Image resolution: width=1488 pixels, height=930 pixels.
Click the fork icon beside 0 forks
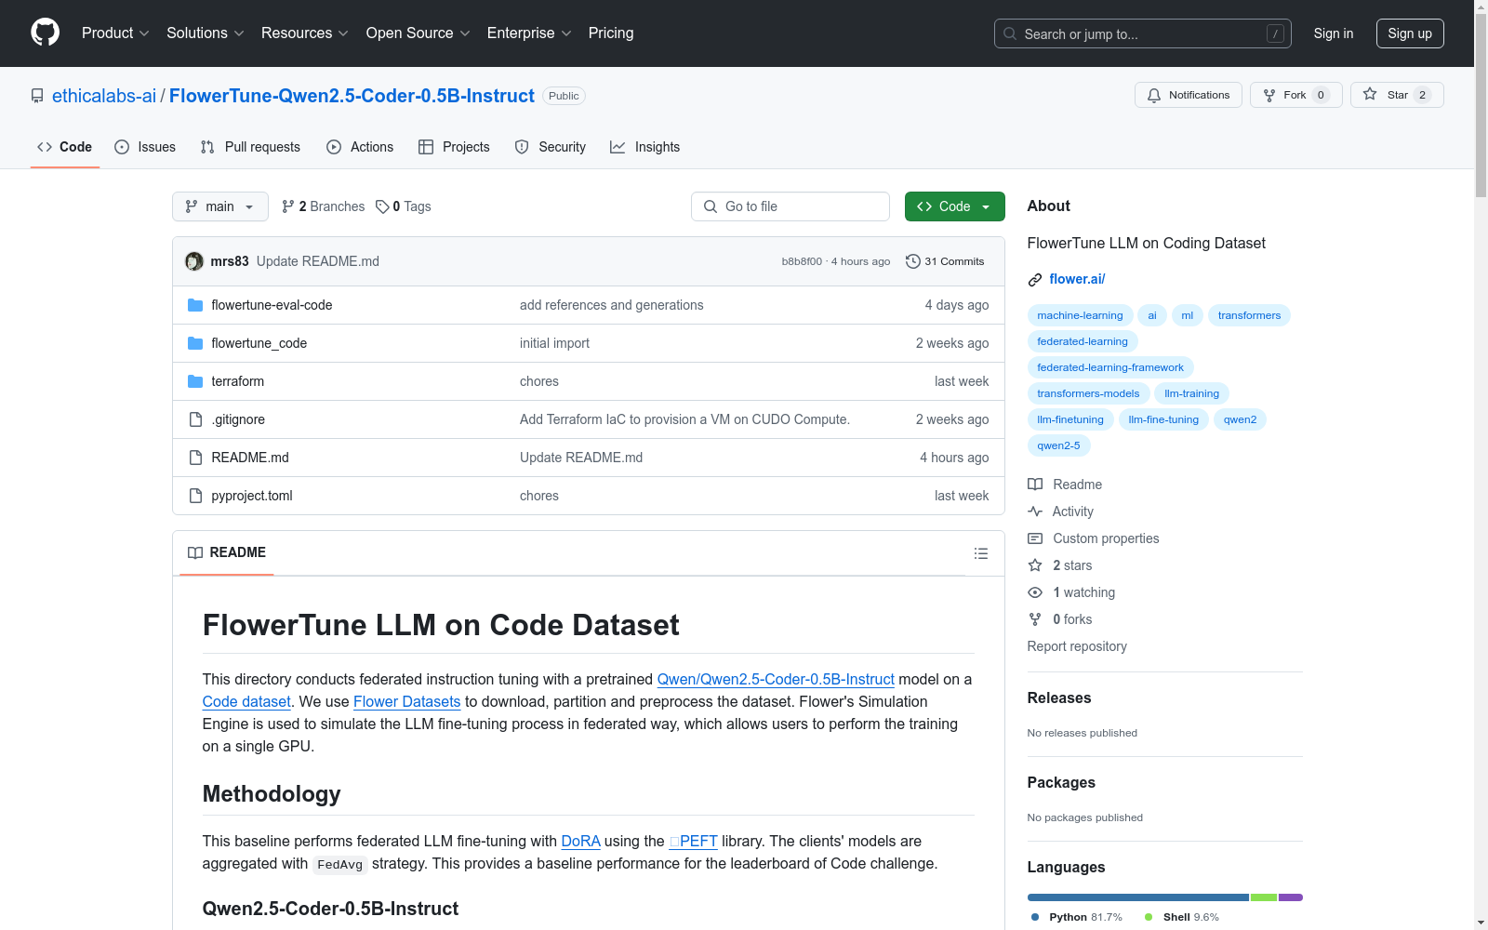click(1035, 619)
